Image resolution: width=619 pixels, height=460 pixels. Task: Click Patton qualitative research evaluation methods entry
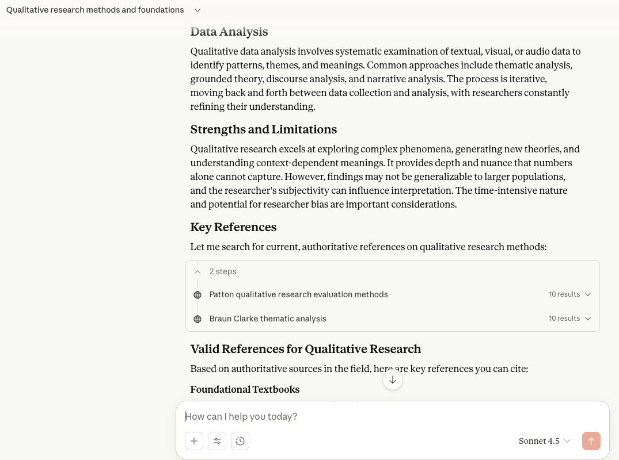298,294
